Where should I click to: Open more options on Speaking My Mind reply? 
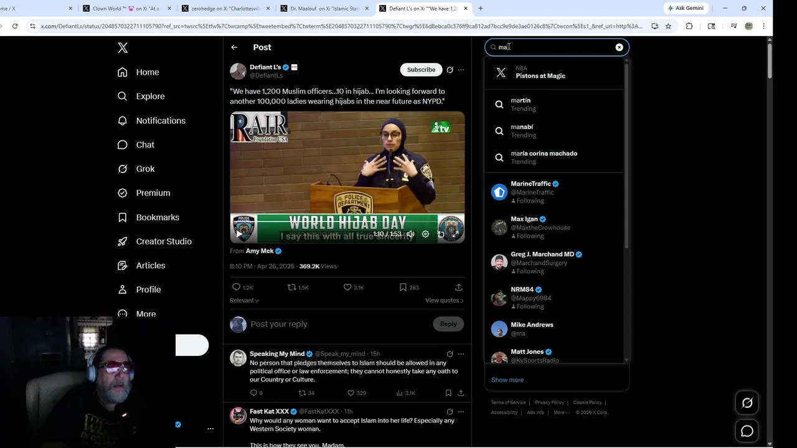pyautogui.click(x=461, y=354)
